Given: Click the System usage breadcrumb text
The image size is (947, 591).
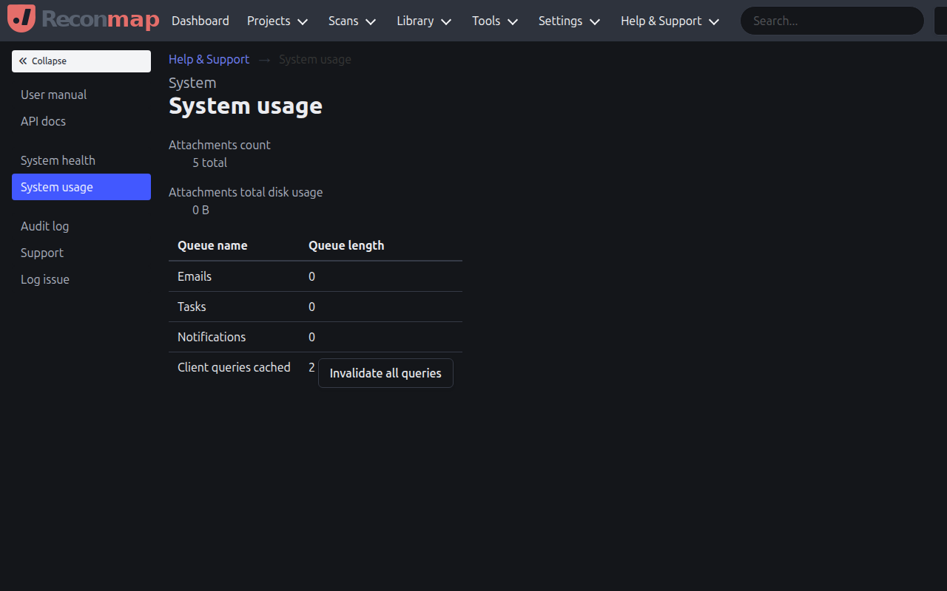Looking at the screenshot, I should [314, 59].
